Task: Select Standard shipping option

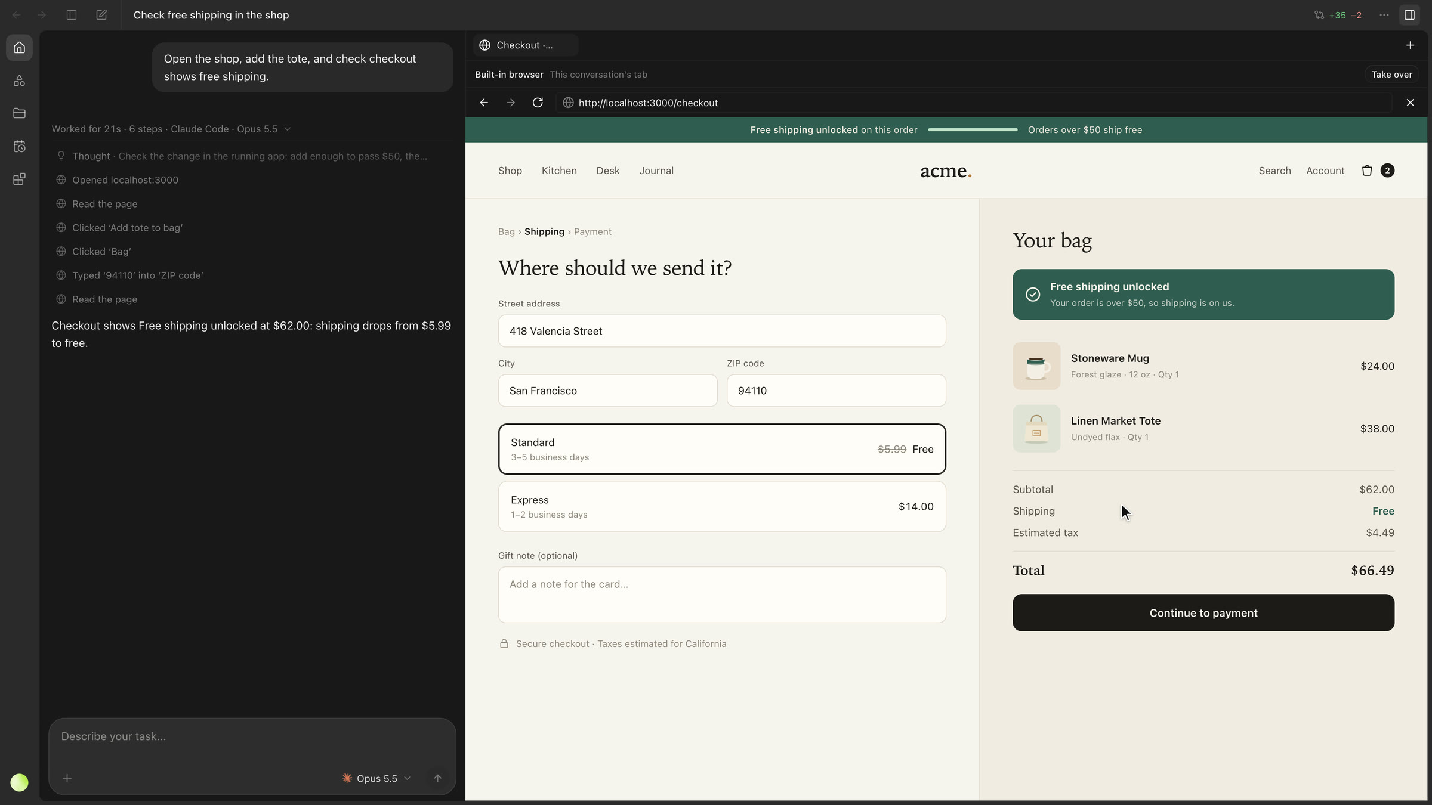Action: click(722, 449)
